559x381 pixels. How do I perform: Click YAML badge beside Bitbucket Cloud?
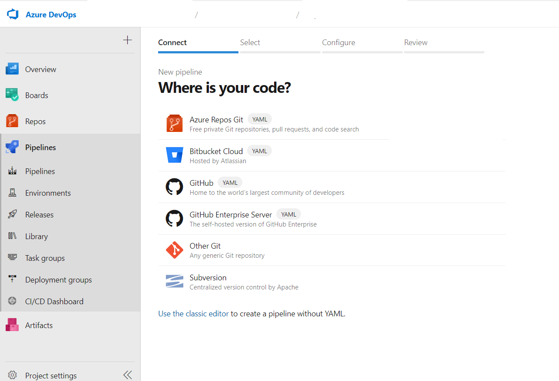pyautogui.click(x=259, y=151)
